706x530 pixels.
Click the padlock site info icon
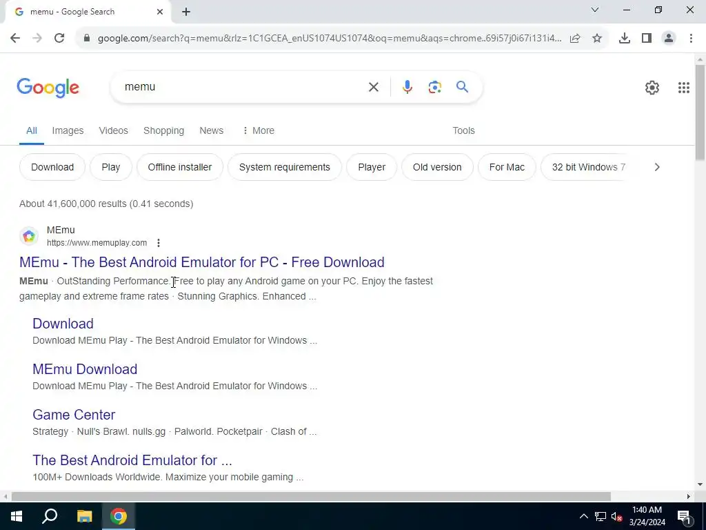pos(87,39)
